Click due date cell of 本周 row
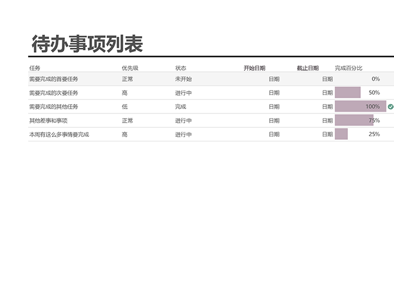 point(327,134)
